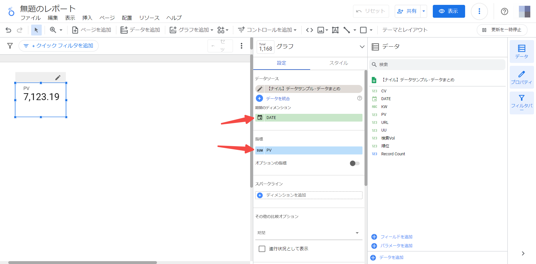
Task: Open the shape tool dropdown arrow
Action: pos(371,30)
